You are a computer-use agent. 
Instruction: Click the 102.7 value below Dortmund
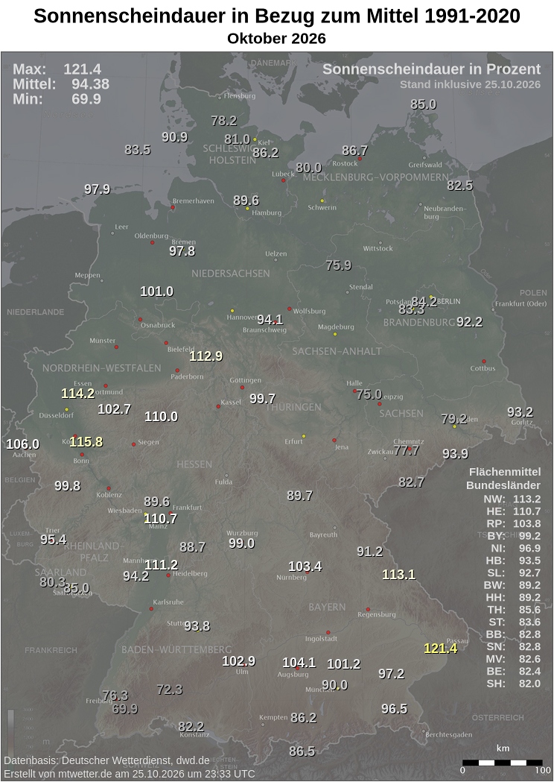(115, 409)
